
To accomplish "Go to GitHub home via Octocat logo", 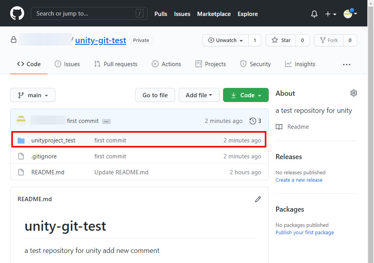I will point(17,13).
